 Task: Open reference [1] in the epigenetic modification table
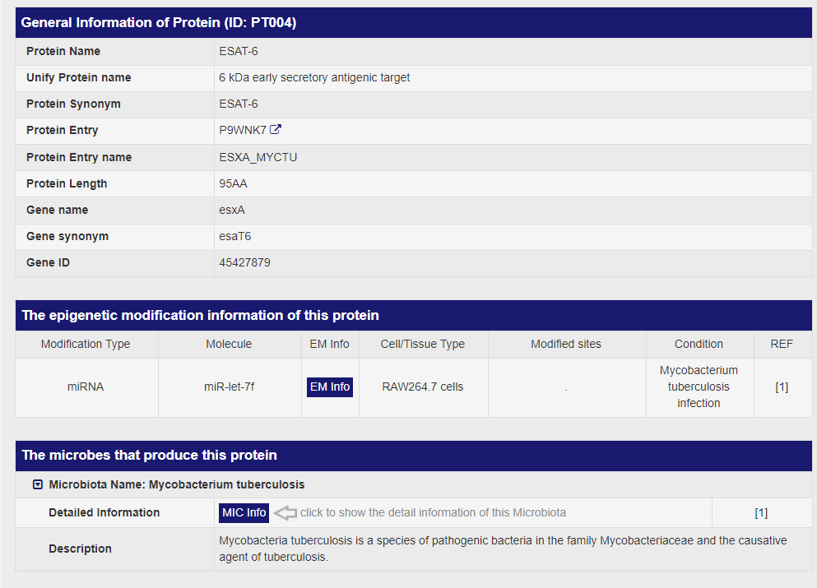[782, 387]
